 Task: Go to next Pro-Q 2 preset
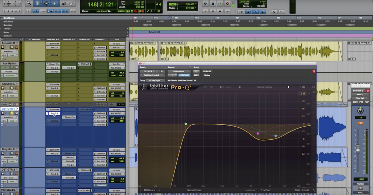click(x=288, y=87)
